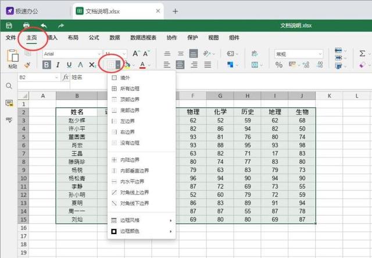Open the currency format dropdown arrow
Screen dimensions: 372x258
299,65
